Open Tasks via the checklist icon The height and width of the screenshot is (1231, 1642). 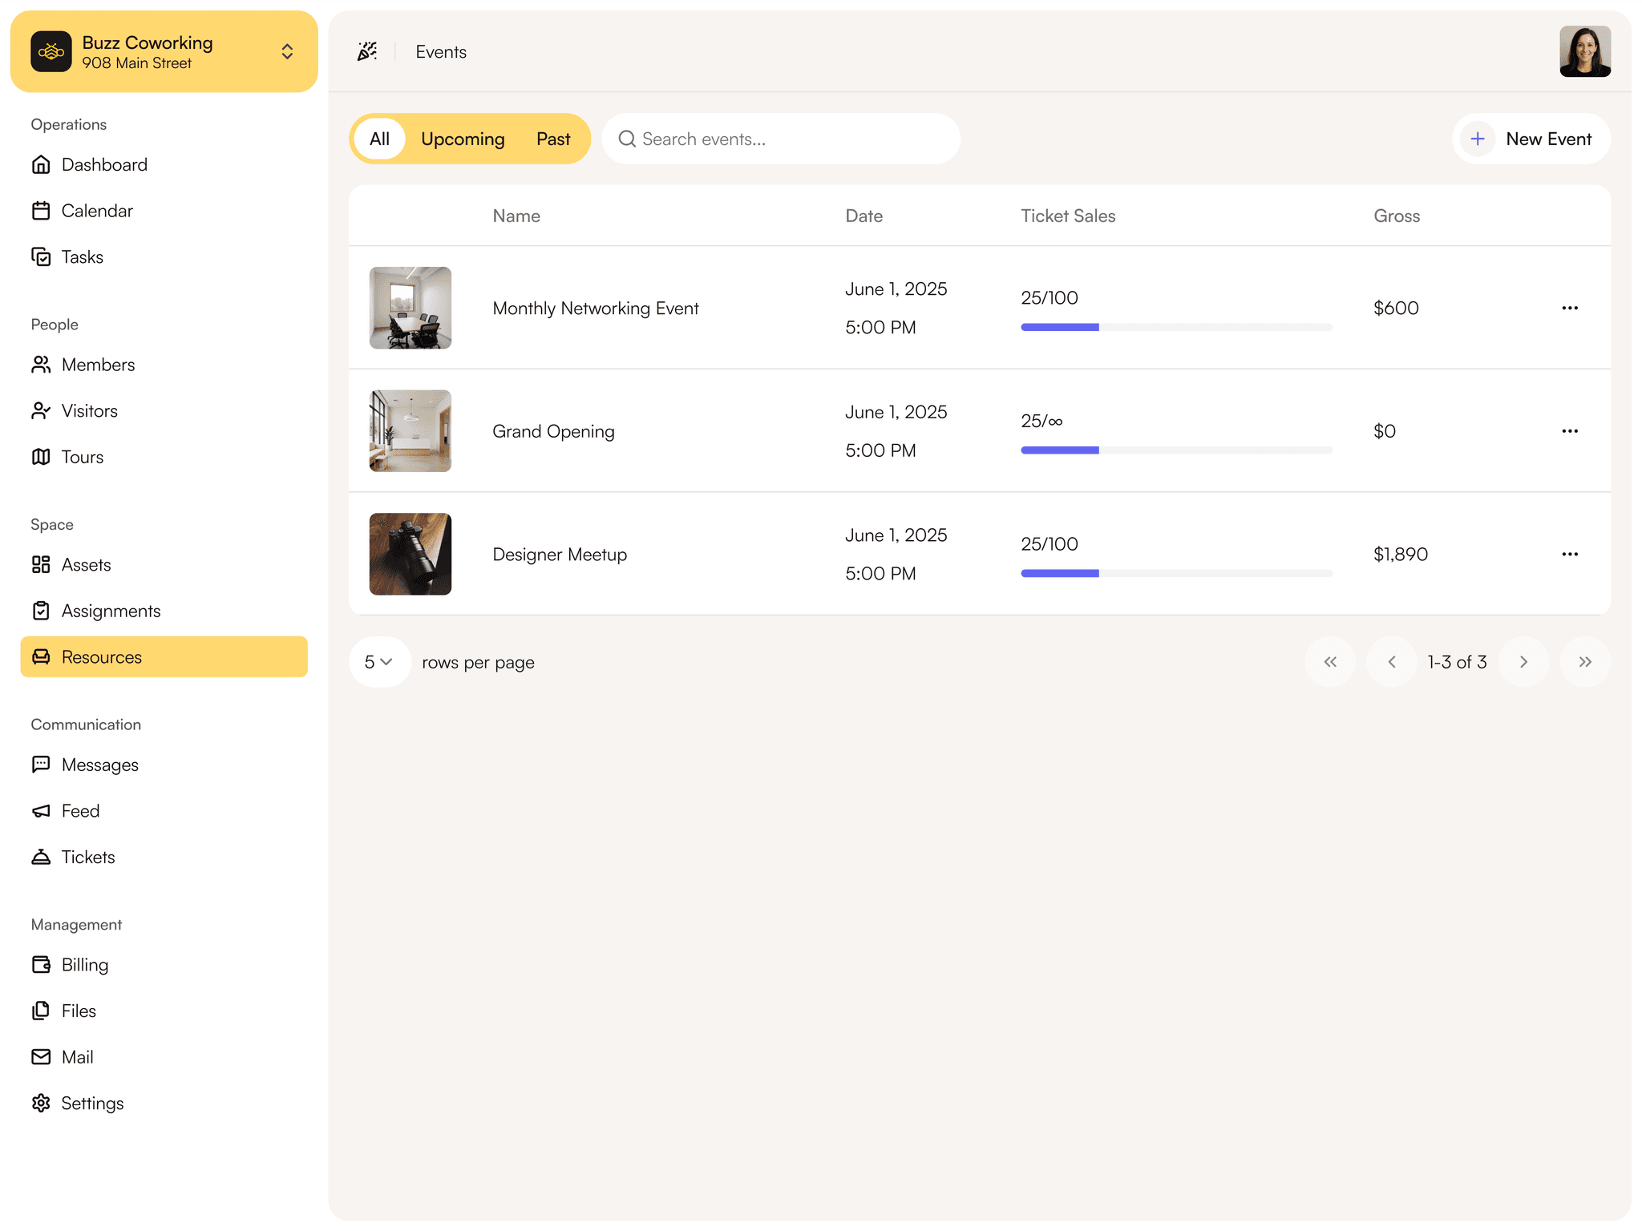click(41, 257)
